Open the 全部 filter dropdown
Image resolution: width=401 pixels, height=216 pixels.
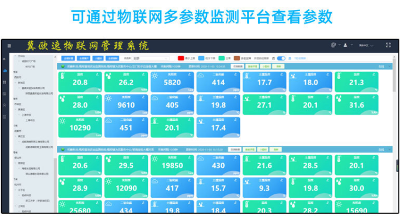151,58
